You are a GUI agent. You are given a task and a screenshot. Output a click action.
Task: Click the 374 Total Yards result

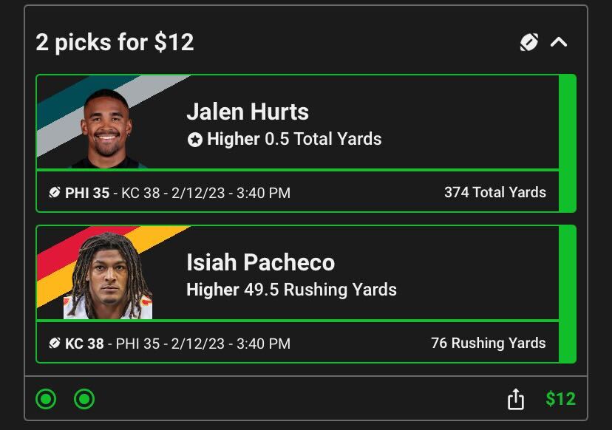(x=494, y=193)
